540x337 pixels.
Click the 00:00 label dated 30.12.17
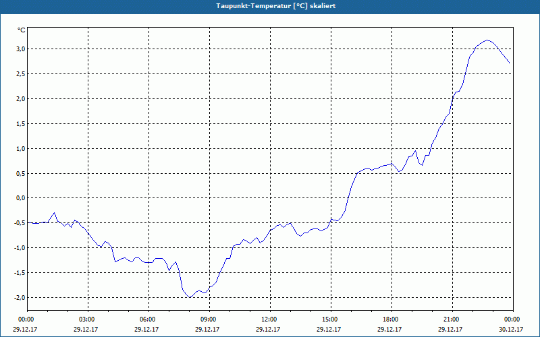(513, 319)
